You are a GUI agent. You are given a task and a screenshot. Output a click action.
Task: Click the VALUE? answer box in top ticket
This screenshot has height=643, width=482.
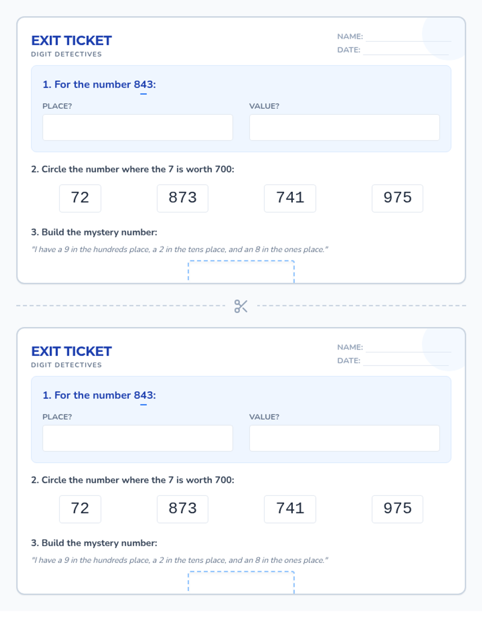[344, 127]
